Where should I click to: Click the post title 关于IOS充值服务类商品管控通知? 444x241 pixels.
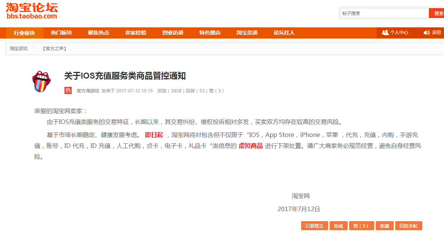tap(125, 76)
